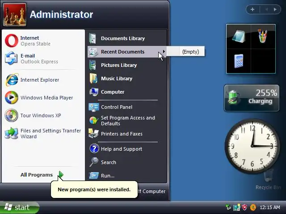This screenshot has height=214, width=286.
Task: Click the Help and Support label
Action: click(122, 149)
